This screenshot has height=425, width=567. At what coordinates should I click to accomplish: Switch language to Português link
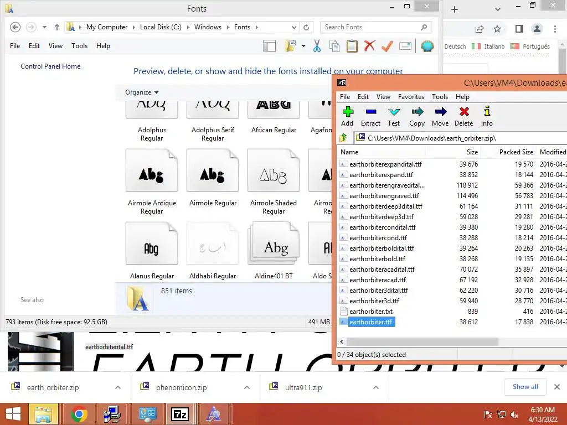point(536,46)
